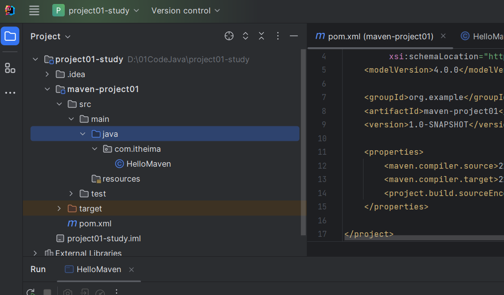
Task: Click Expand Selected up-down arrows icon
Action: (x=245, y=36)
